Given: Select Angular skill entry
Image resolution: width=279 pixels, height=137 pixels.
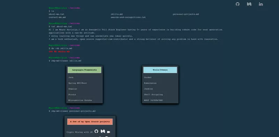Looking at the screenshot, I should (x=73, y=89).
